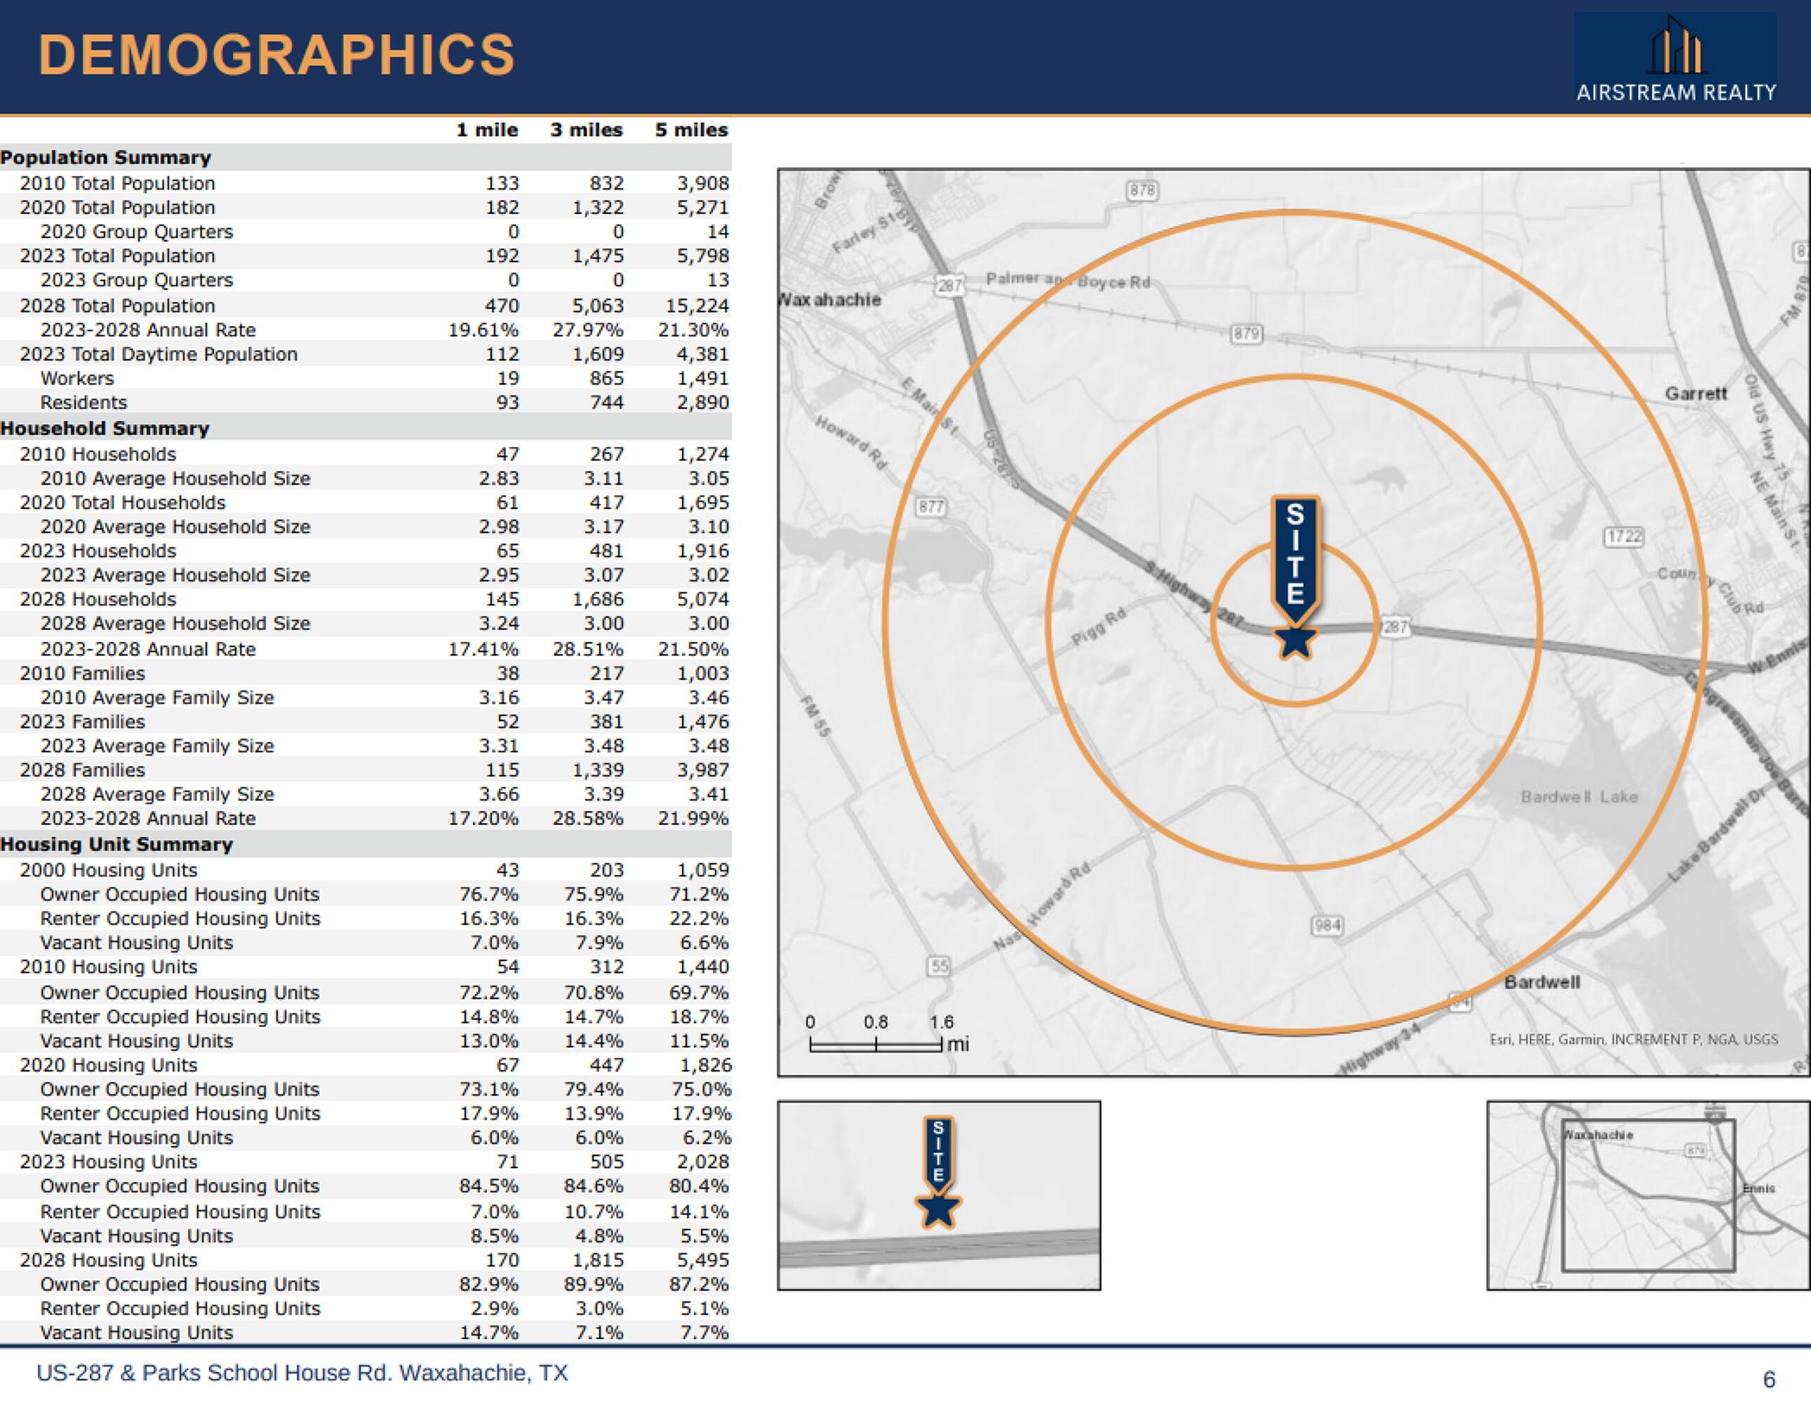Click the property address footer text
The height and width of the screenshot is (1403, 1811).
pyautogui.click(x=302, y=1373)
